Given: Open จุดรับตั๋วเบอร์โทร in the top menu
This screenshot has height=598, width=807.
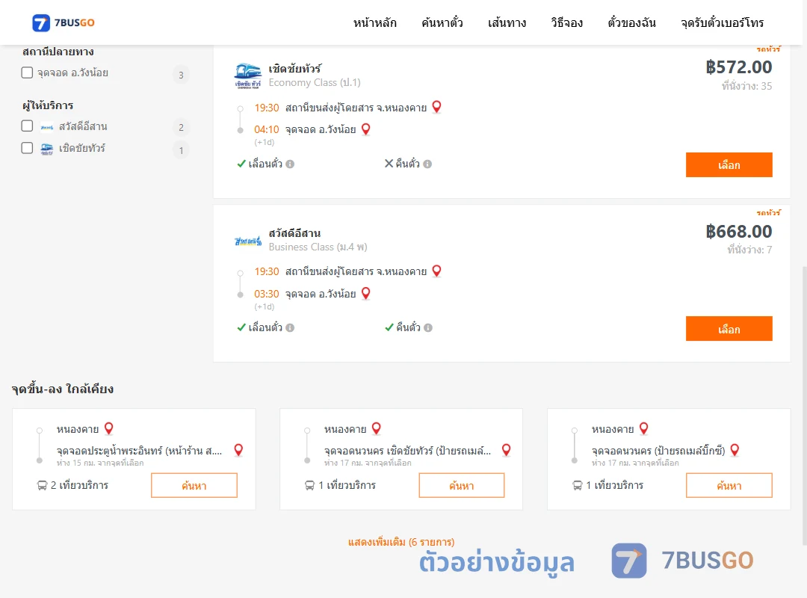Looking at the screenshot, I should pyautogui.click(x=722, y=23).
